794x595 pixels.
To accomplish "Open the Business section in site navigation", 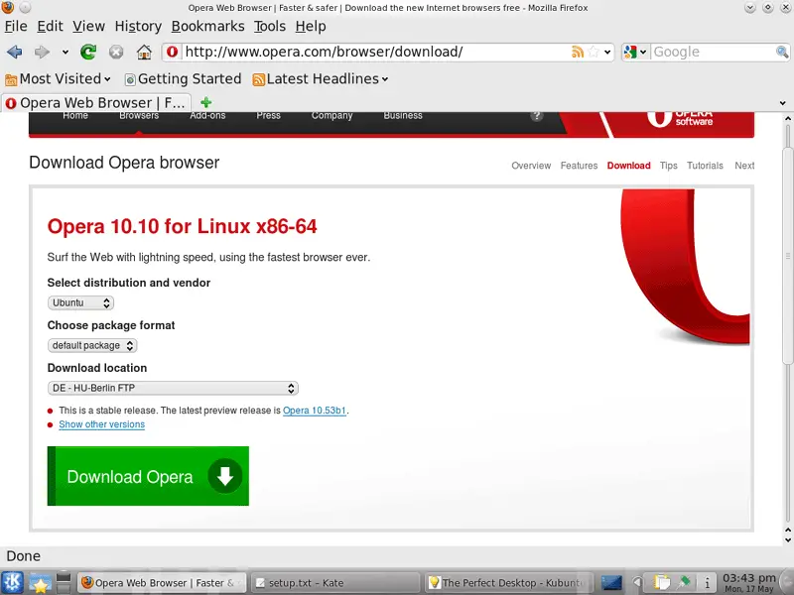I will click(403, 115).
